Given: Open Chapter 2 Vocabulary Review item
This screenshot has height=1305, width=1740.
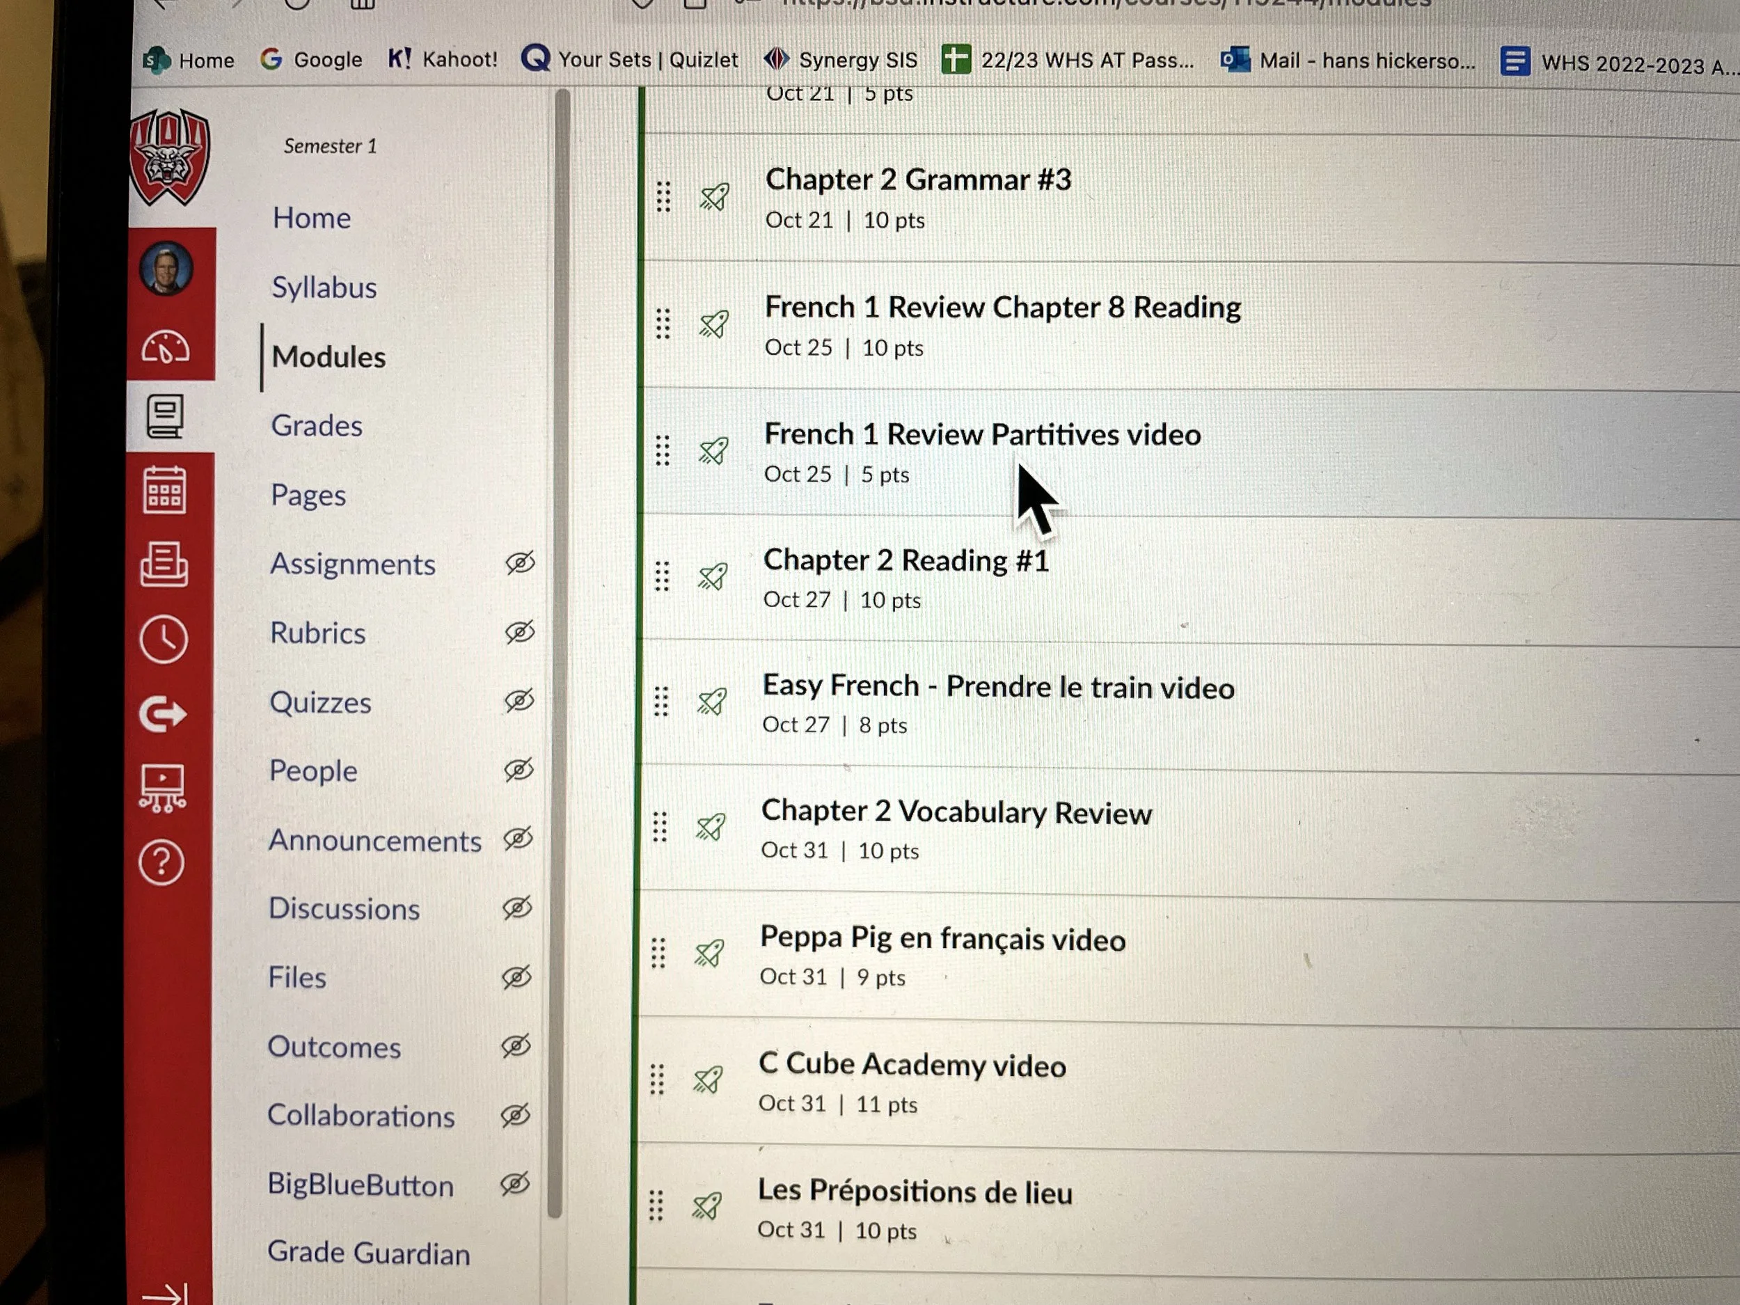Looking at the screenshot, I should coord(956,812).
